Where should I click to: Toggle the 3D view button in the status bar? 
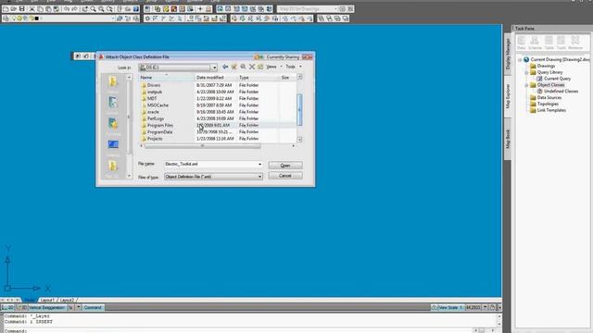[x=22, y=308]
